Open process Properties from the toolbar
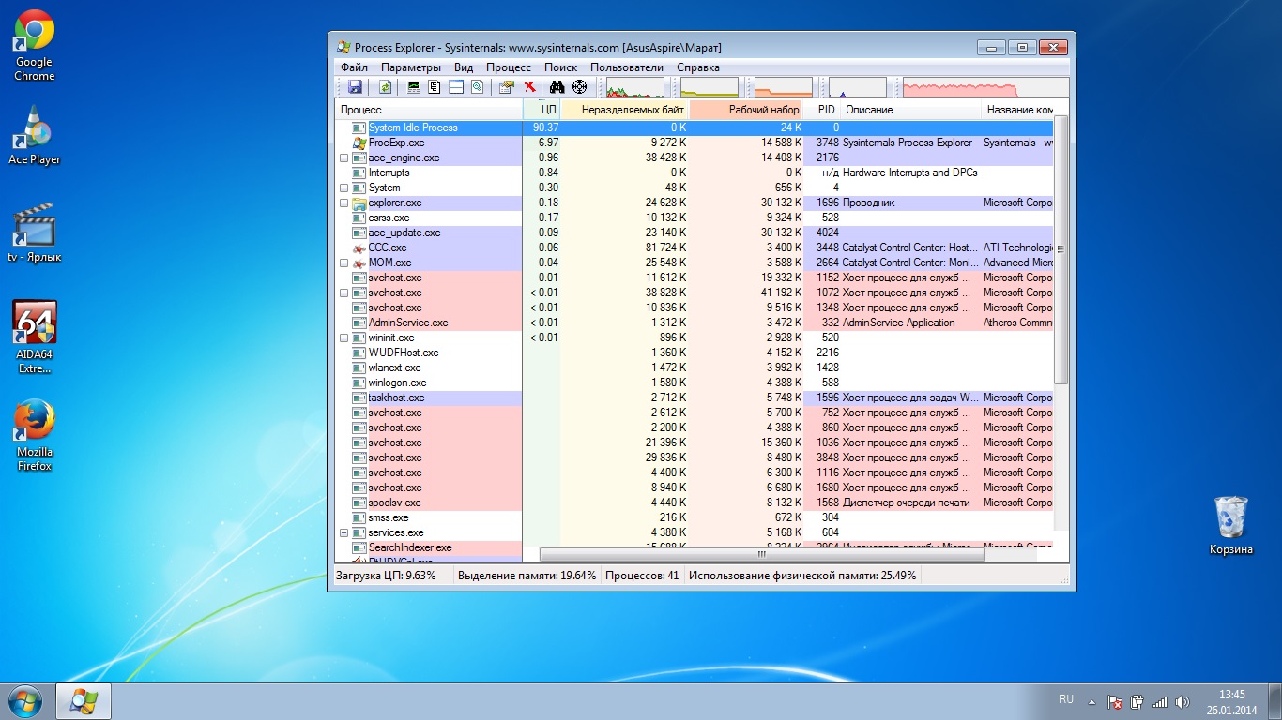 coord(507,87)
